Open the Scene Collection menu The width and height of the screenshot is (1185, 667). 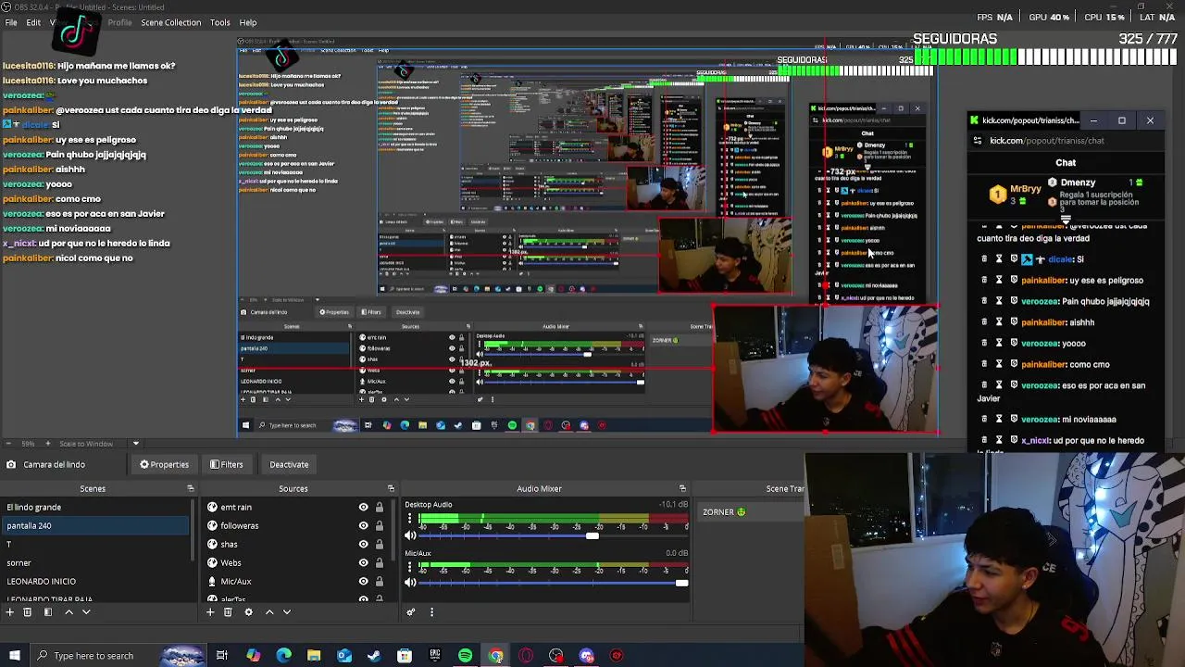pos(170,23)
